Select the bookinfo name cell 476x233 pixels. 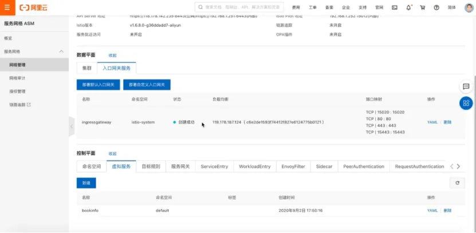click(90, 210)
